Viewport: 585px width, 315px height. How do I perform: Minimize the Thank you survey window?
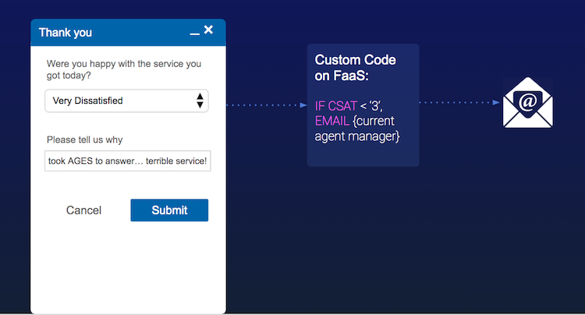click(194, 34)
